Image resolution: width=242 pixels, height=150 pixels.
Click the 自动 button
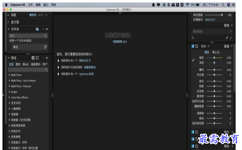203,46
